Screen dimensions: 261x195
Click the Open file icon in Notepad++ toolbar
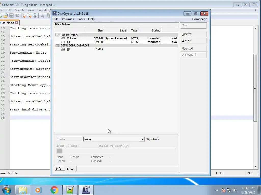pos(6,15)
